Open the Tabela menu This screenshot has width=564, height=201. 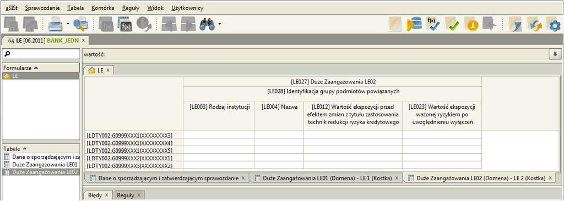click(75, 8)
